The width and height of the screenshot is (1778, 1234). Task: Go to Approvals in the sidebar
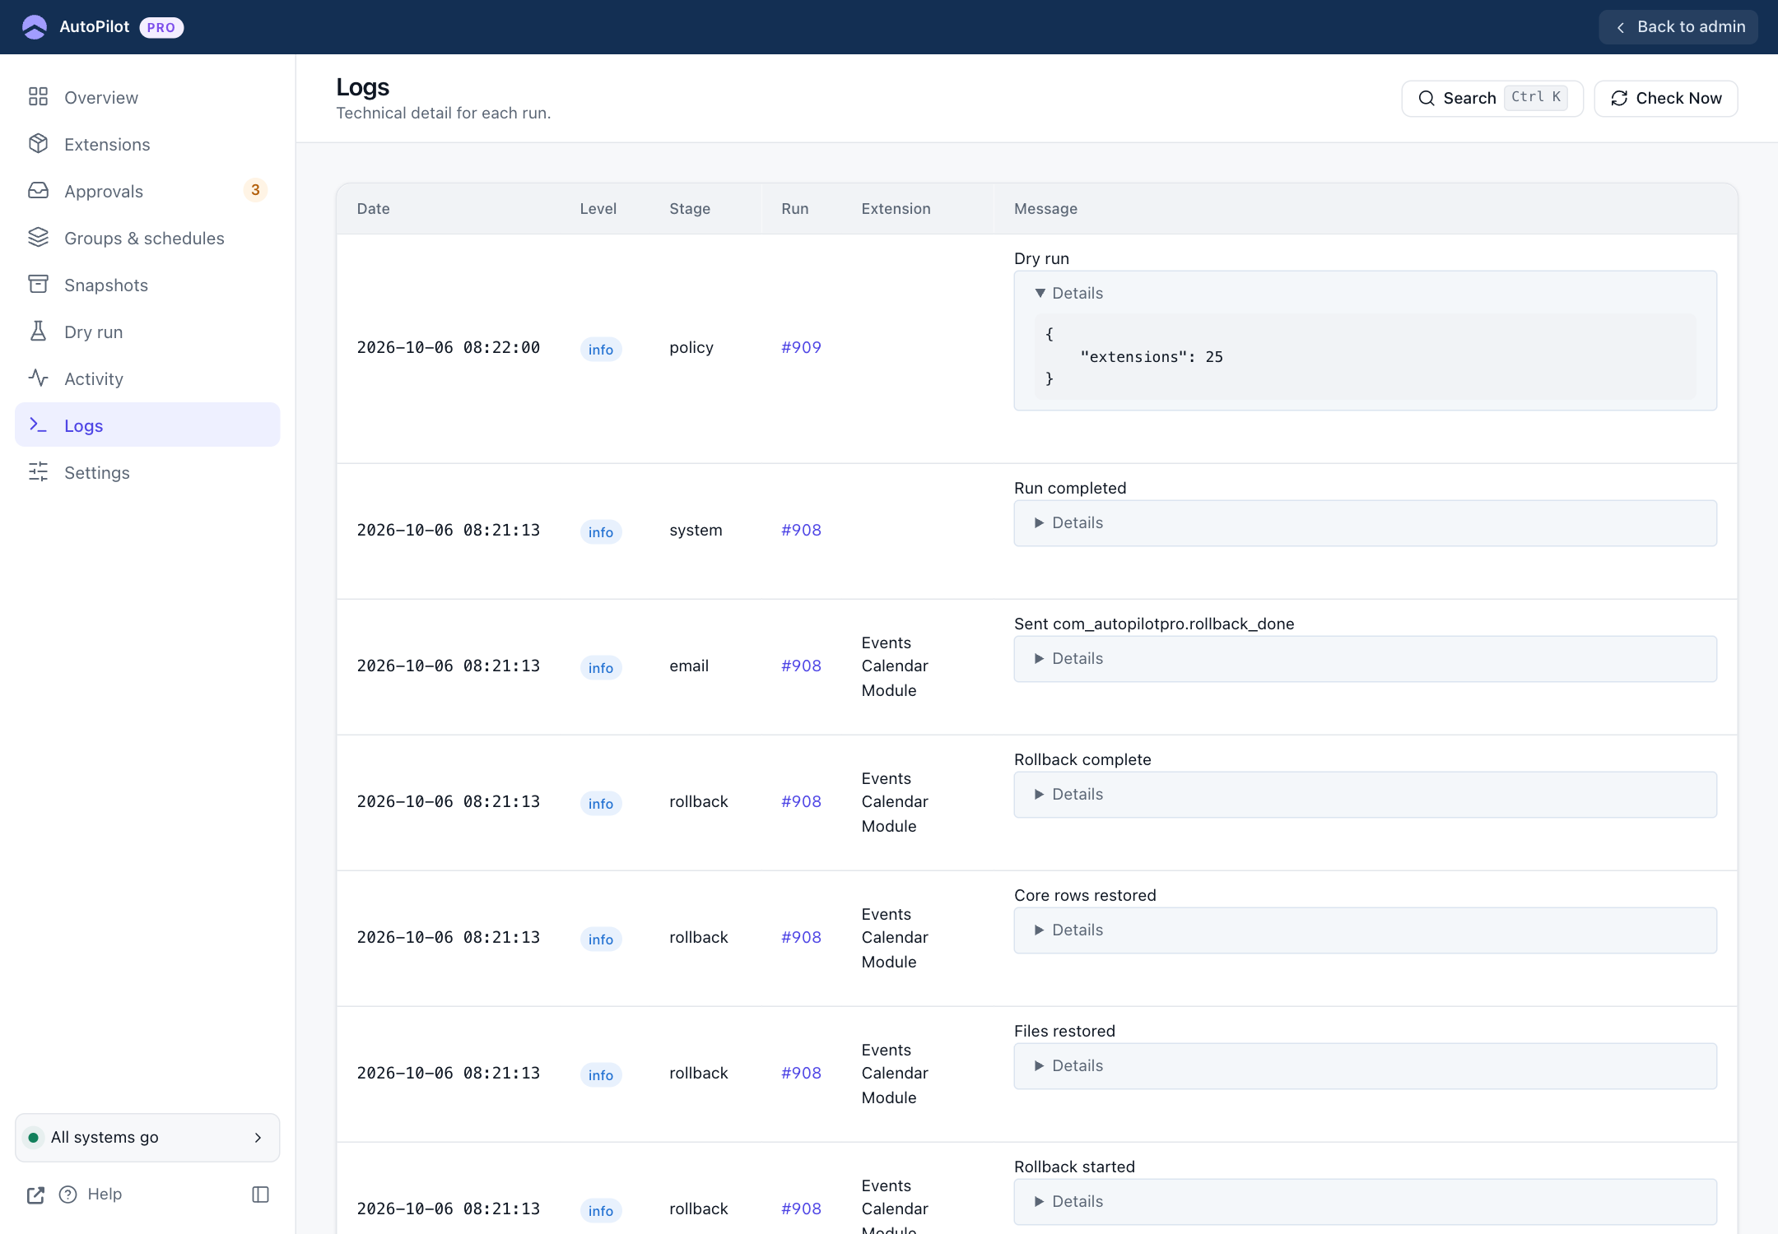click(x=147, y=191)
